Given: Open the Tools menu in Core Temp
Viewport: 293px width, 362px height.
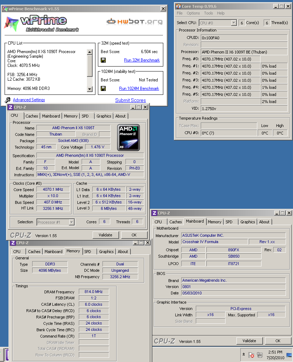Looking at the screenshot, I should (x=209, y=13).
